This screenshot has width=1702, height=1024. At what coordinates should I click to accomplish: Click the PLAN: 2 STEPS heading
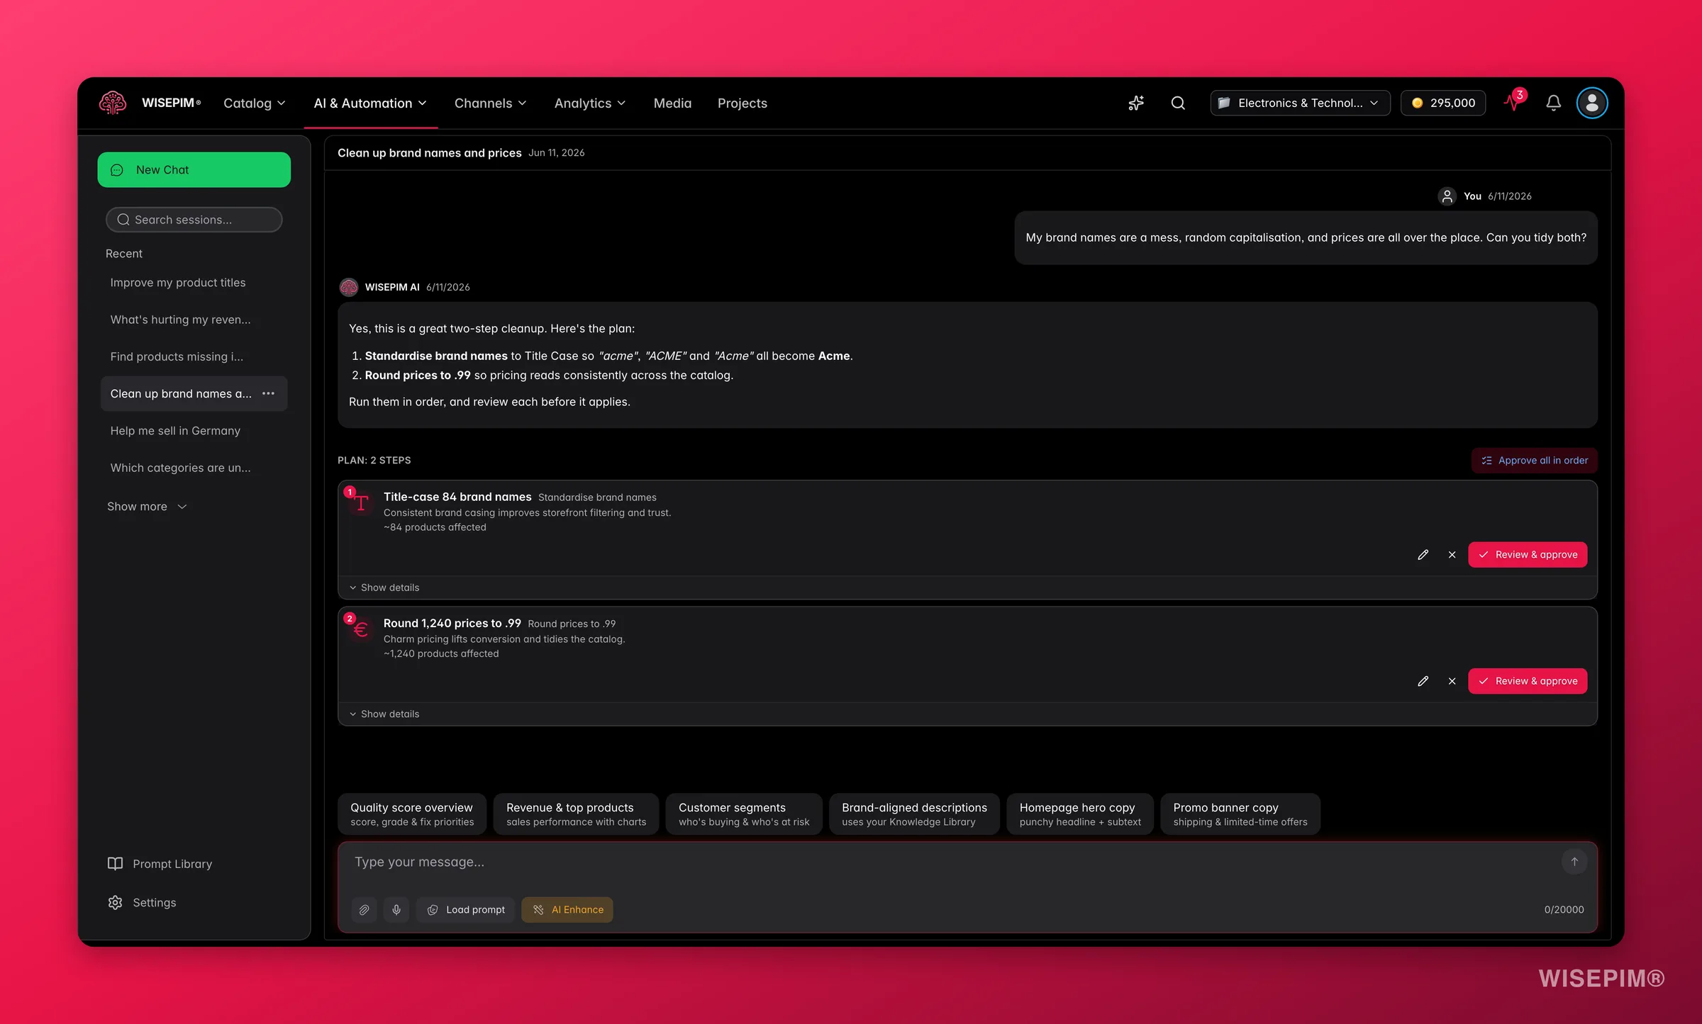pyautogui.click(x=374, y=461)
